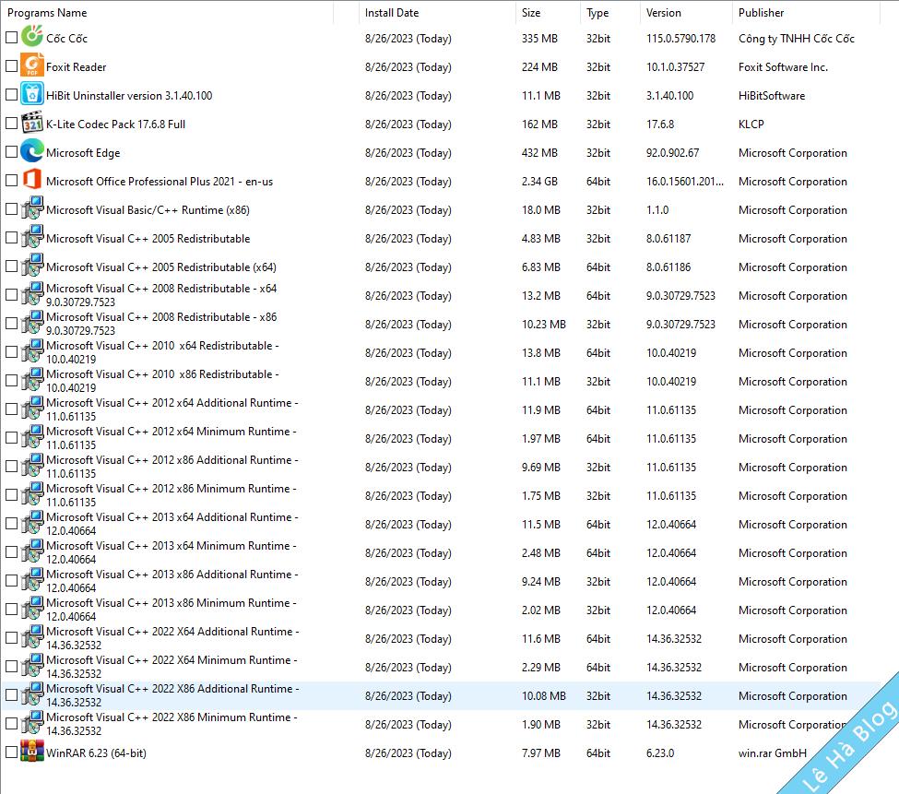899x794 pixels.
Task: Sort the list by Programs Name header
Action: (48, 13)
